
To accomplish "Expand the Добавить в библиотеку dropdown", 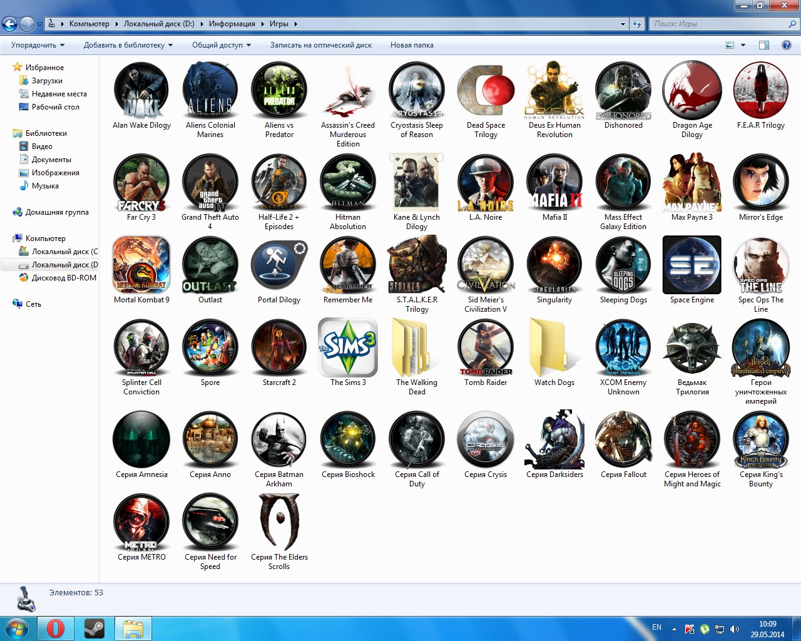I will tap(128, 45).
